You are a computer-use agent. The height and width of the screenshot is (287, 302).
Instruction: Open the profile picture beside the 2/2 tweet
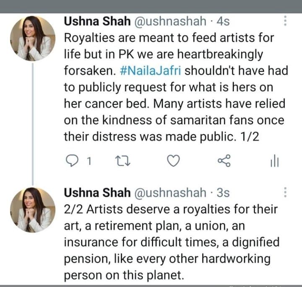[33, 210]
